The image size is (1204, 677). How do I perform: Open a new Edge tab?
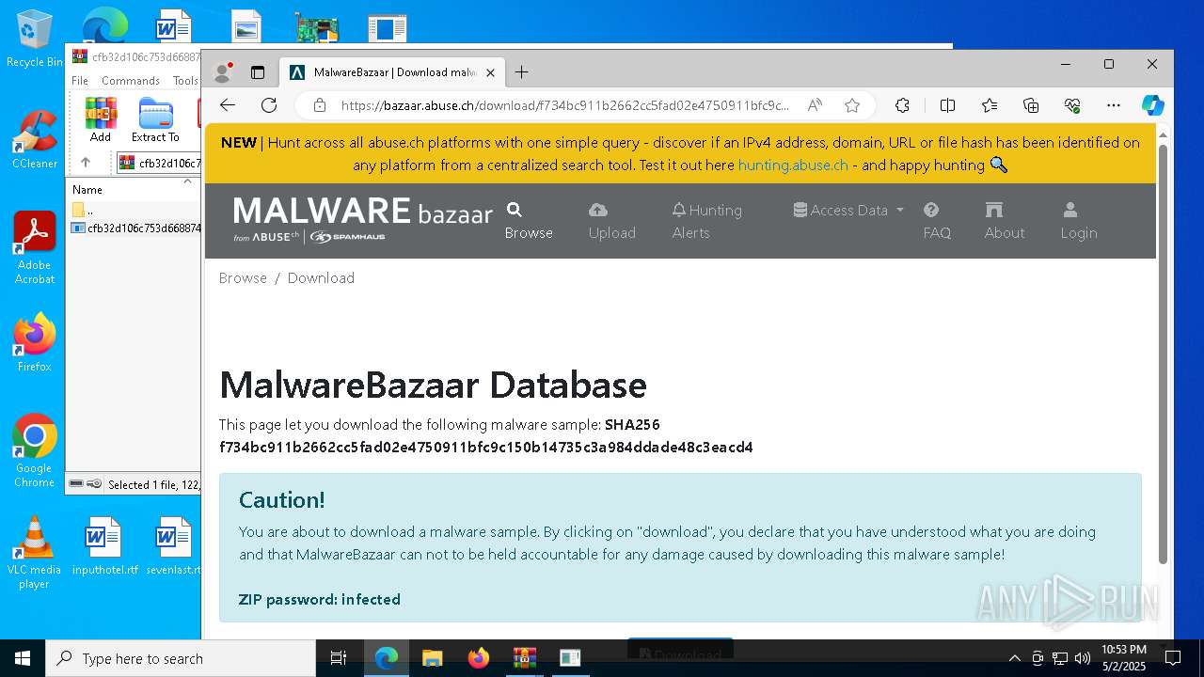click(x=522, y=72)
